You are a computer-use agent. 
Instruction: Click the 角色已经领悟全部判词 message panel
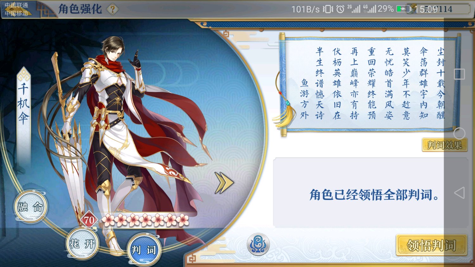[x=370, y=193]
